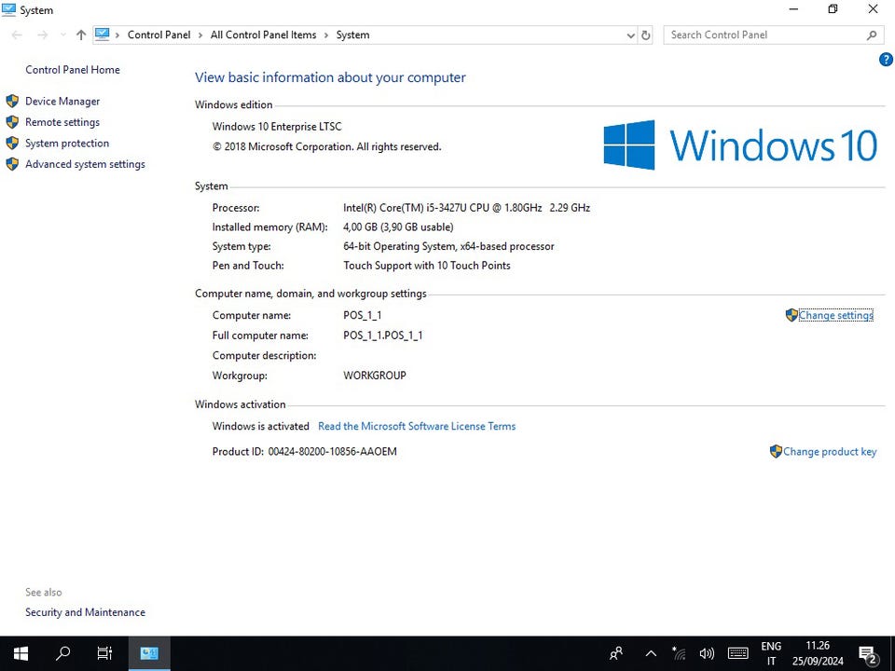
Task: Click the Product ID 00424-80200-10856-AAOEM
Action: point(304,451)
